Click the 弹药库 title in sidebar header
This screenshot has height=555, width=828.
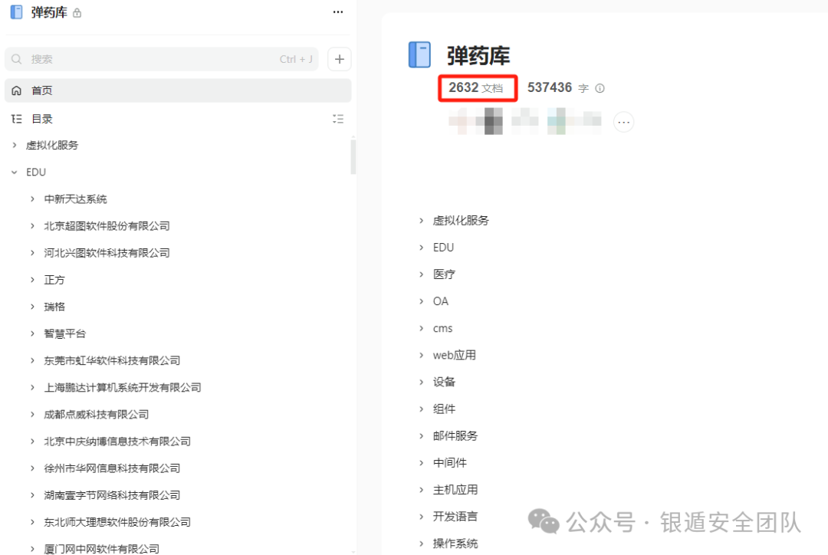pos(49,12)
